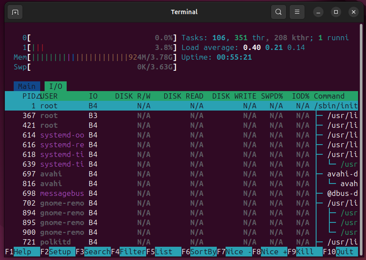Screen dimensions: 366x260
Task: Select gnome-remo process PID 702
Action: [x=181, y=203]
